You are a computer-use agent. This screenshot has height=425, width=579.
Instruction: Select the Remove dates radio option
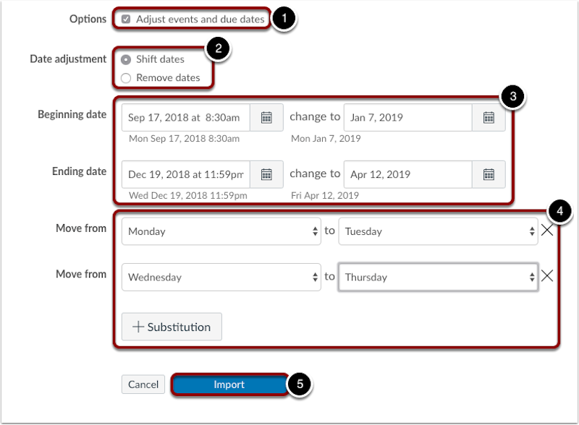pos(126,77)
